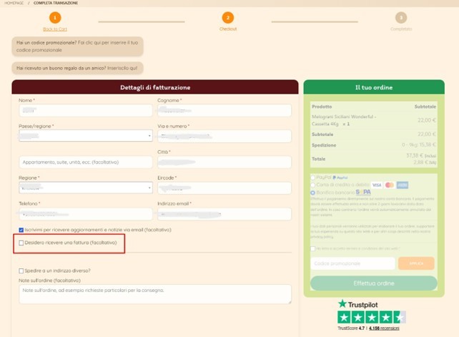Click step 1 circle in progress bar

coord(55,17)
